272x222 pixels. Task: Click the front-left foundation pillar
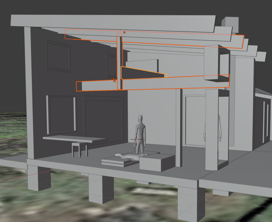(39, 180)
